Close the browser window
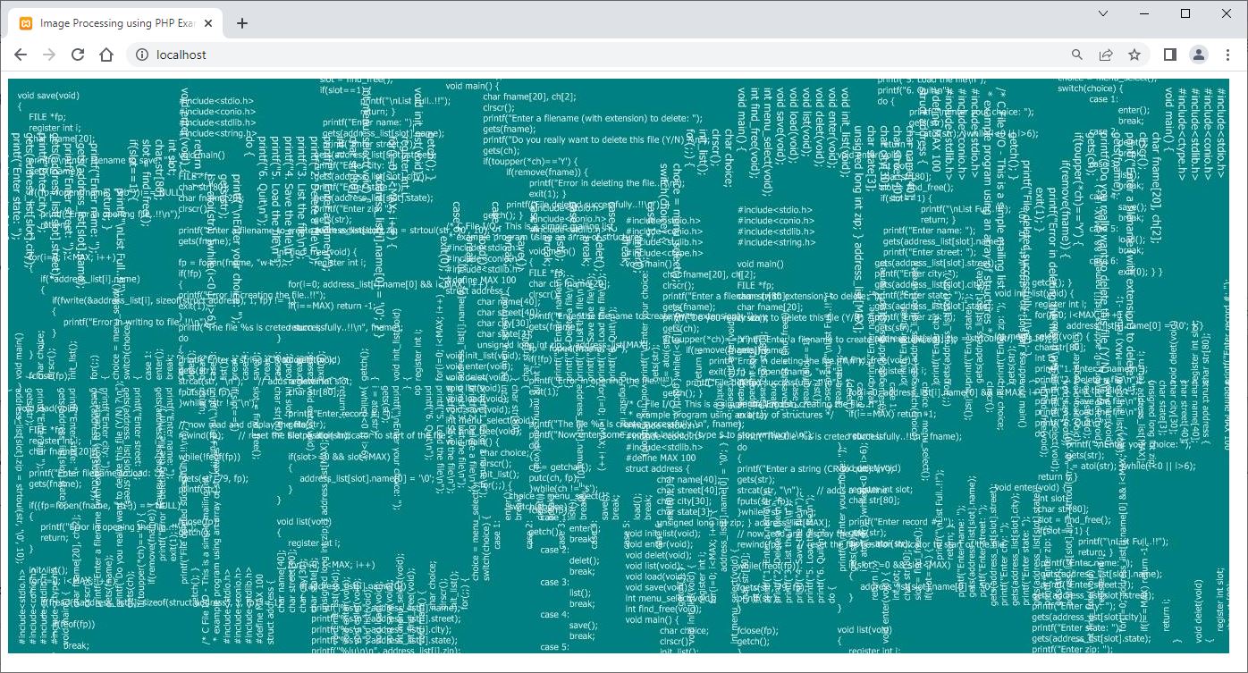 click(x=1227, y=13)
